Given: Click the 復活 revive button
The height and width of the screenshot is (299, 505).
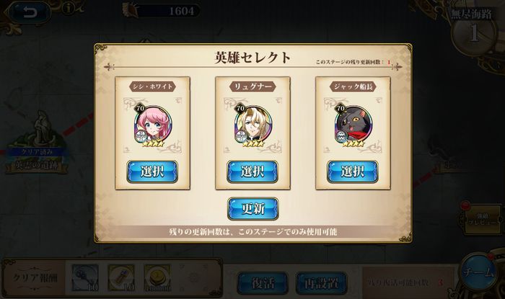Looking at the screenshot, I should (263, 283).
